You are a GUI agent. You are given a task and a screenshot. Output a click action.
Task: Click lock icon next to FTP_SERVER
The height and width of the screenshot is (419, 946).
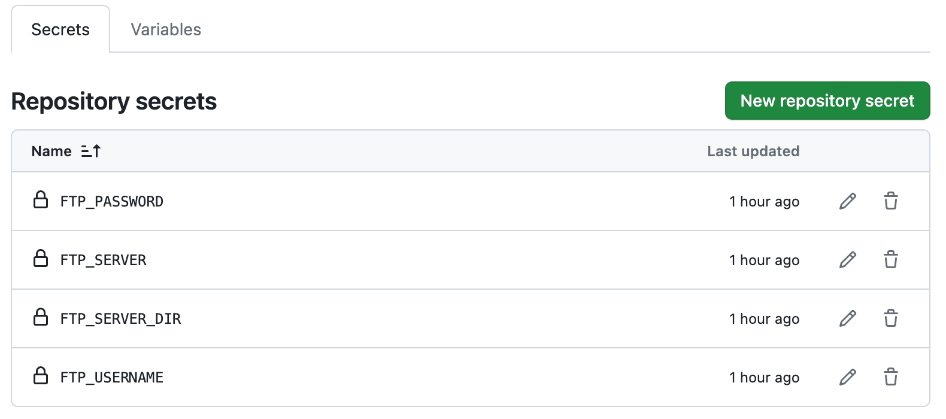click(41, 259)
